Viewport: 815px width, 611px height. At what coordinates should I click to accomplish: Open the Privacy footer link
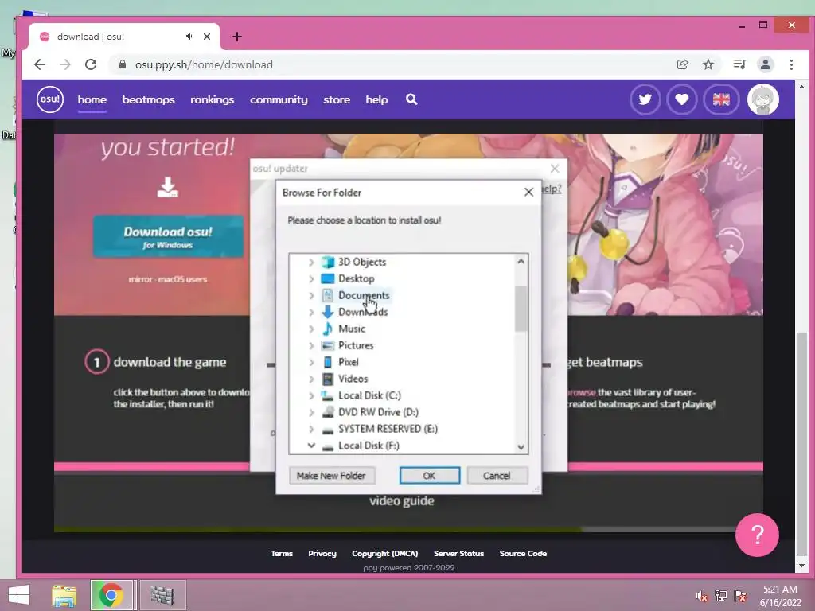[x=322, y=554]
